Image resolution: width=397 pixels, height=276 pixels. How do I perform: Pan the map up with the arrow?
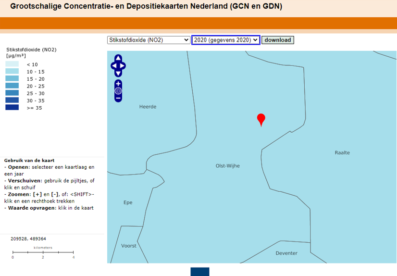(x=118, y=58)
